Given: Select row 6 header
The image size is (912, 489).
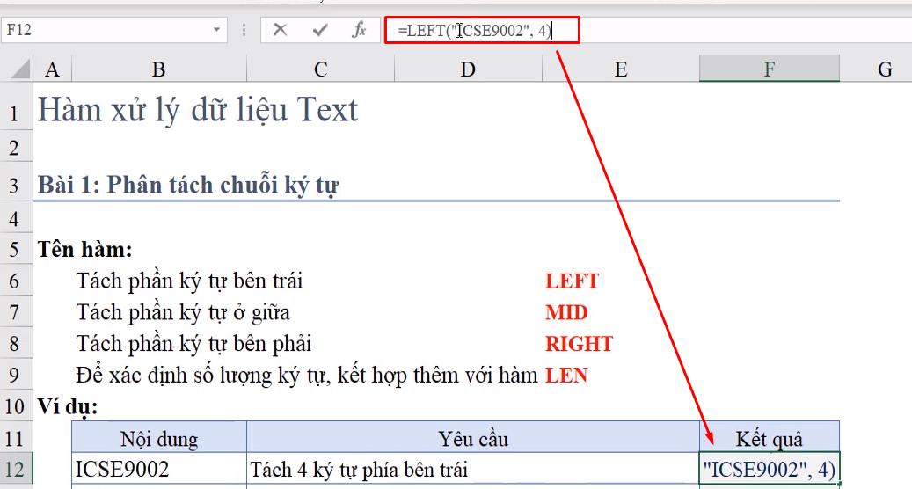Looking at the screenshot, I should tap(15, 281).
